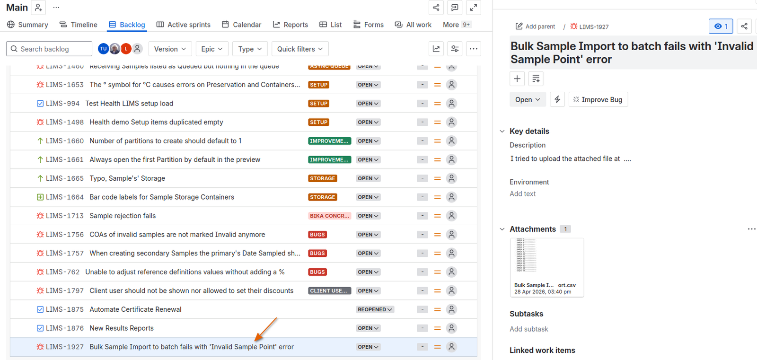Open the share icon in Main header
The width and height of the screenshot is (757, 360).
click(436, 8)
